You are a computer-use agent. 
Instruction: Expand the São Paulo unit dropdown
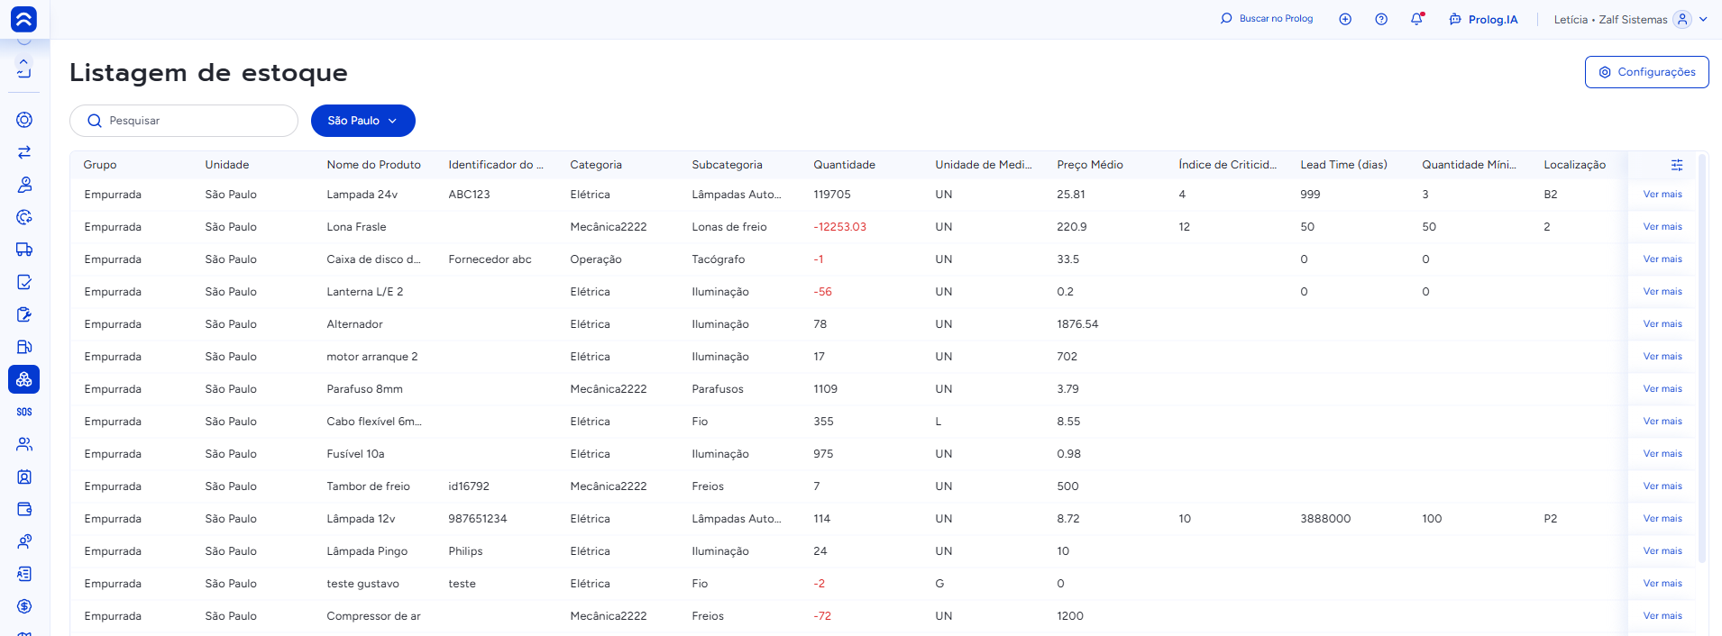tap(363, 121)
